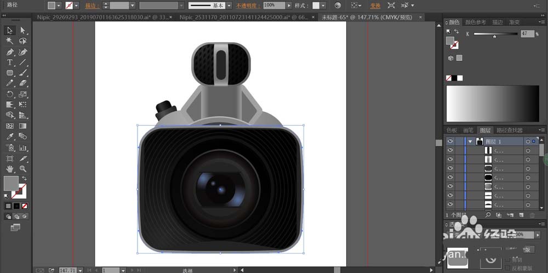The image size is (548, 273).
Task: Pick the Eyedropper tool
Action: pyautogui.click(x=10, y=136)
